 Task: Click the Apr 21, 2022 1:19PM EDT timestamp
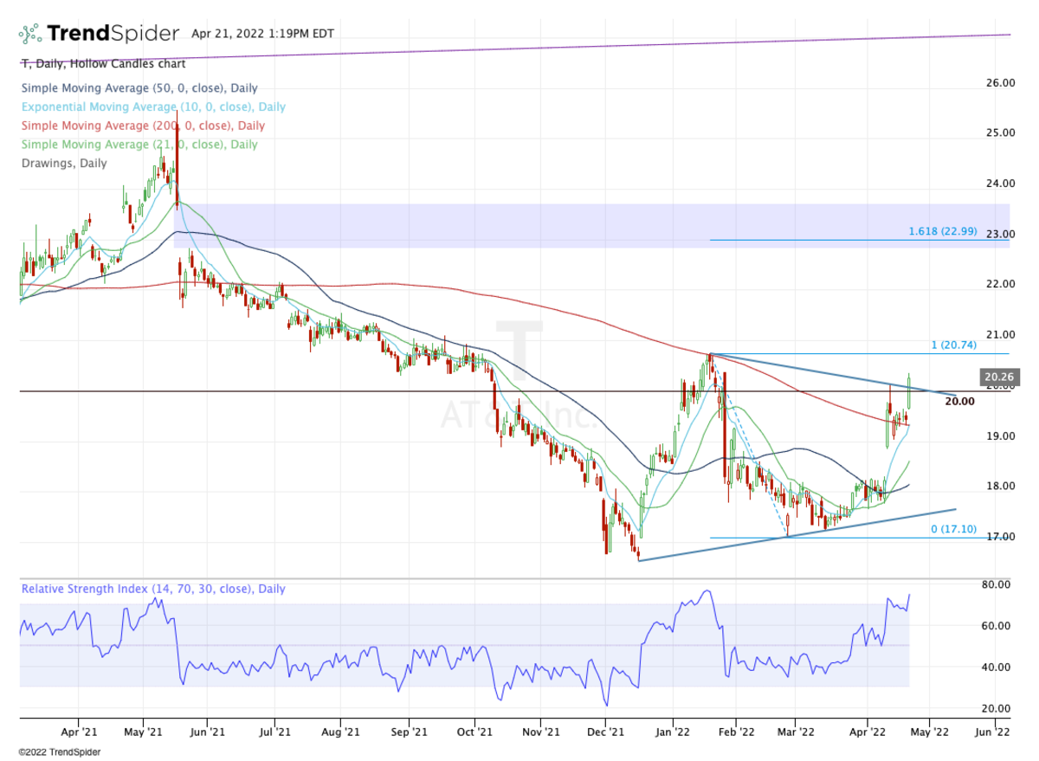point(261,35)
